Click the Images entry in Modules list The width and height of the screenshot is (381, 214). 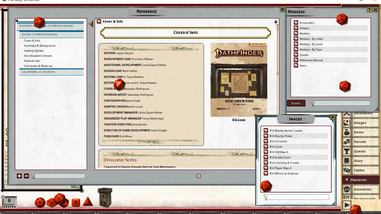(304, 28)
